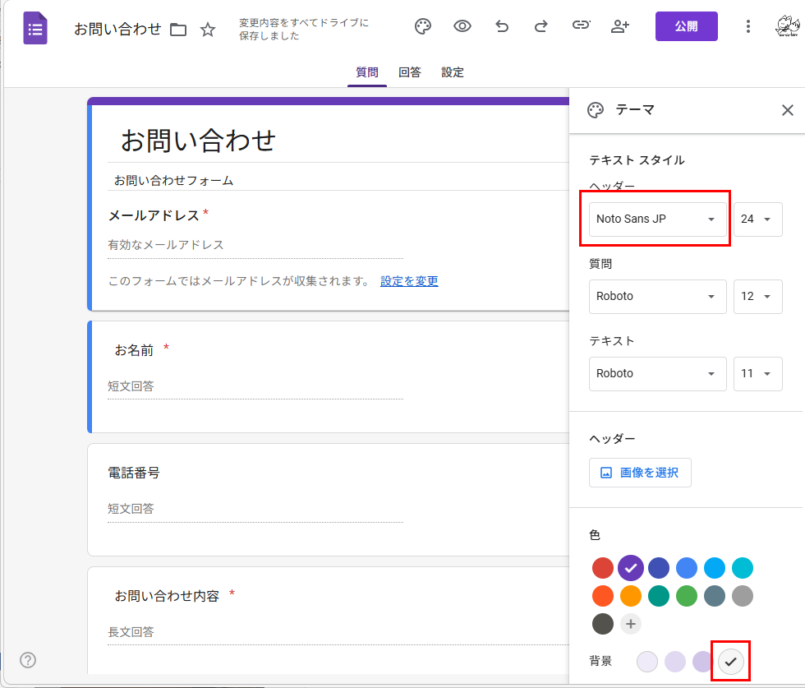Open the theme customization palette icon
This screenshot has height=688, width=805.
(423, 26)
